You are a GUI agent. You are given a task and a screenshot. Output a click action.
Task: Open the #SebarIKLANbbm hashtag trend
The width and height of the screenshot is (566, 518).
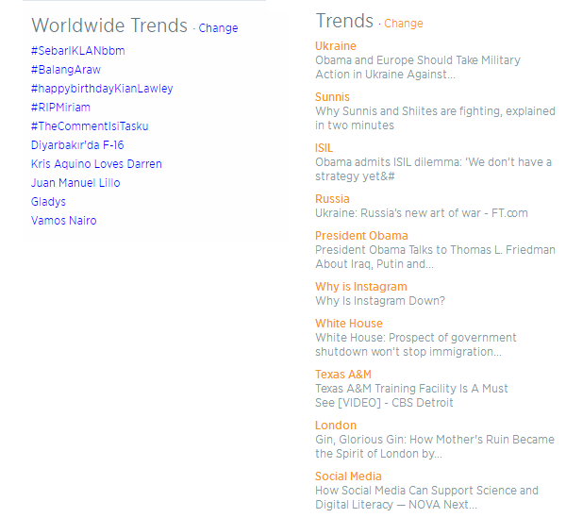[78, 51]
